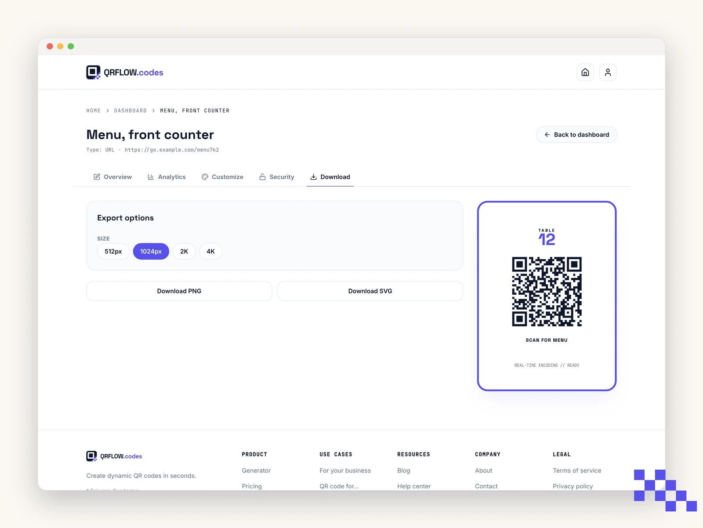Click the palette icon beside Customize

[x=205, y=177]
